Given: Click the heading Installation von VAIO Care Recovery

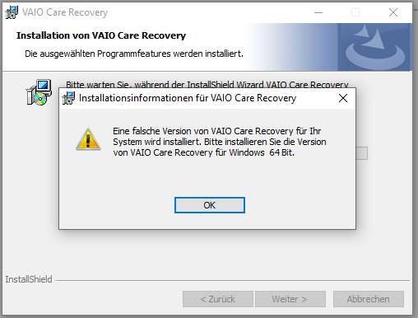Looking at the screenshot, I should click(101, 35).
